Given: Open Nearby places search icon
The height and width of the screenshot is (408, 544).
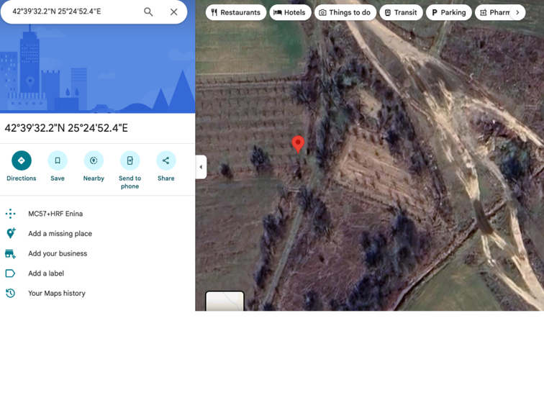Looking at the screenshot, I should click(x=94, y=160).
